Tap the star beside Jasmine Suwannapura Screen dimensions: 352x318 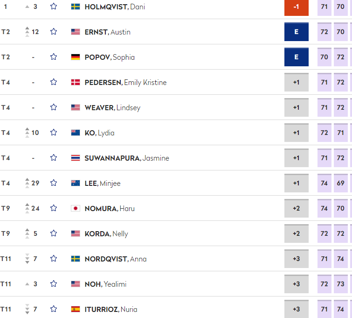pyautogui.click(x=54, y=157)
